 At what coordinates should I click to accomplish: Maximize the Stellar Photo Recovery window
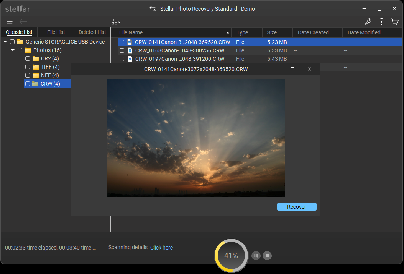click(379, 9)
